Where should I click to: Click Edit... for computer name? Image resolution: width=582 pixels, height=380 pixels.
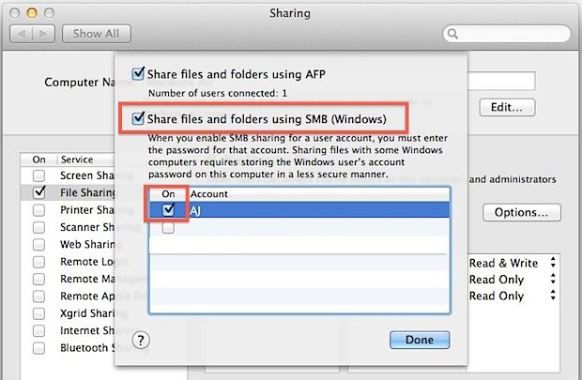(x=507, y=107)
